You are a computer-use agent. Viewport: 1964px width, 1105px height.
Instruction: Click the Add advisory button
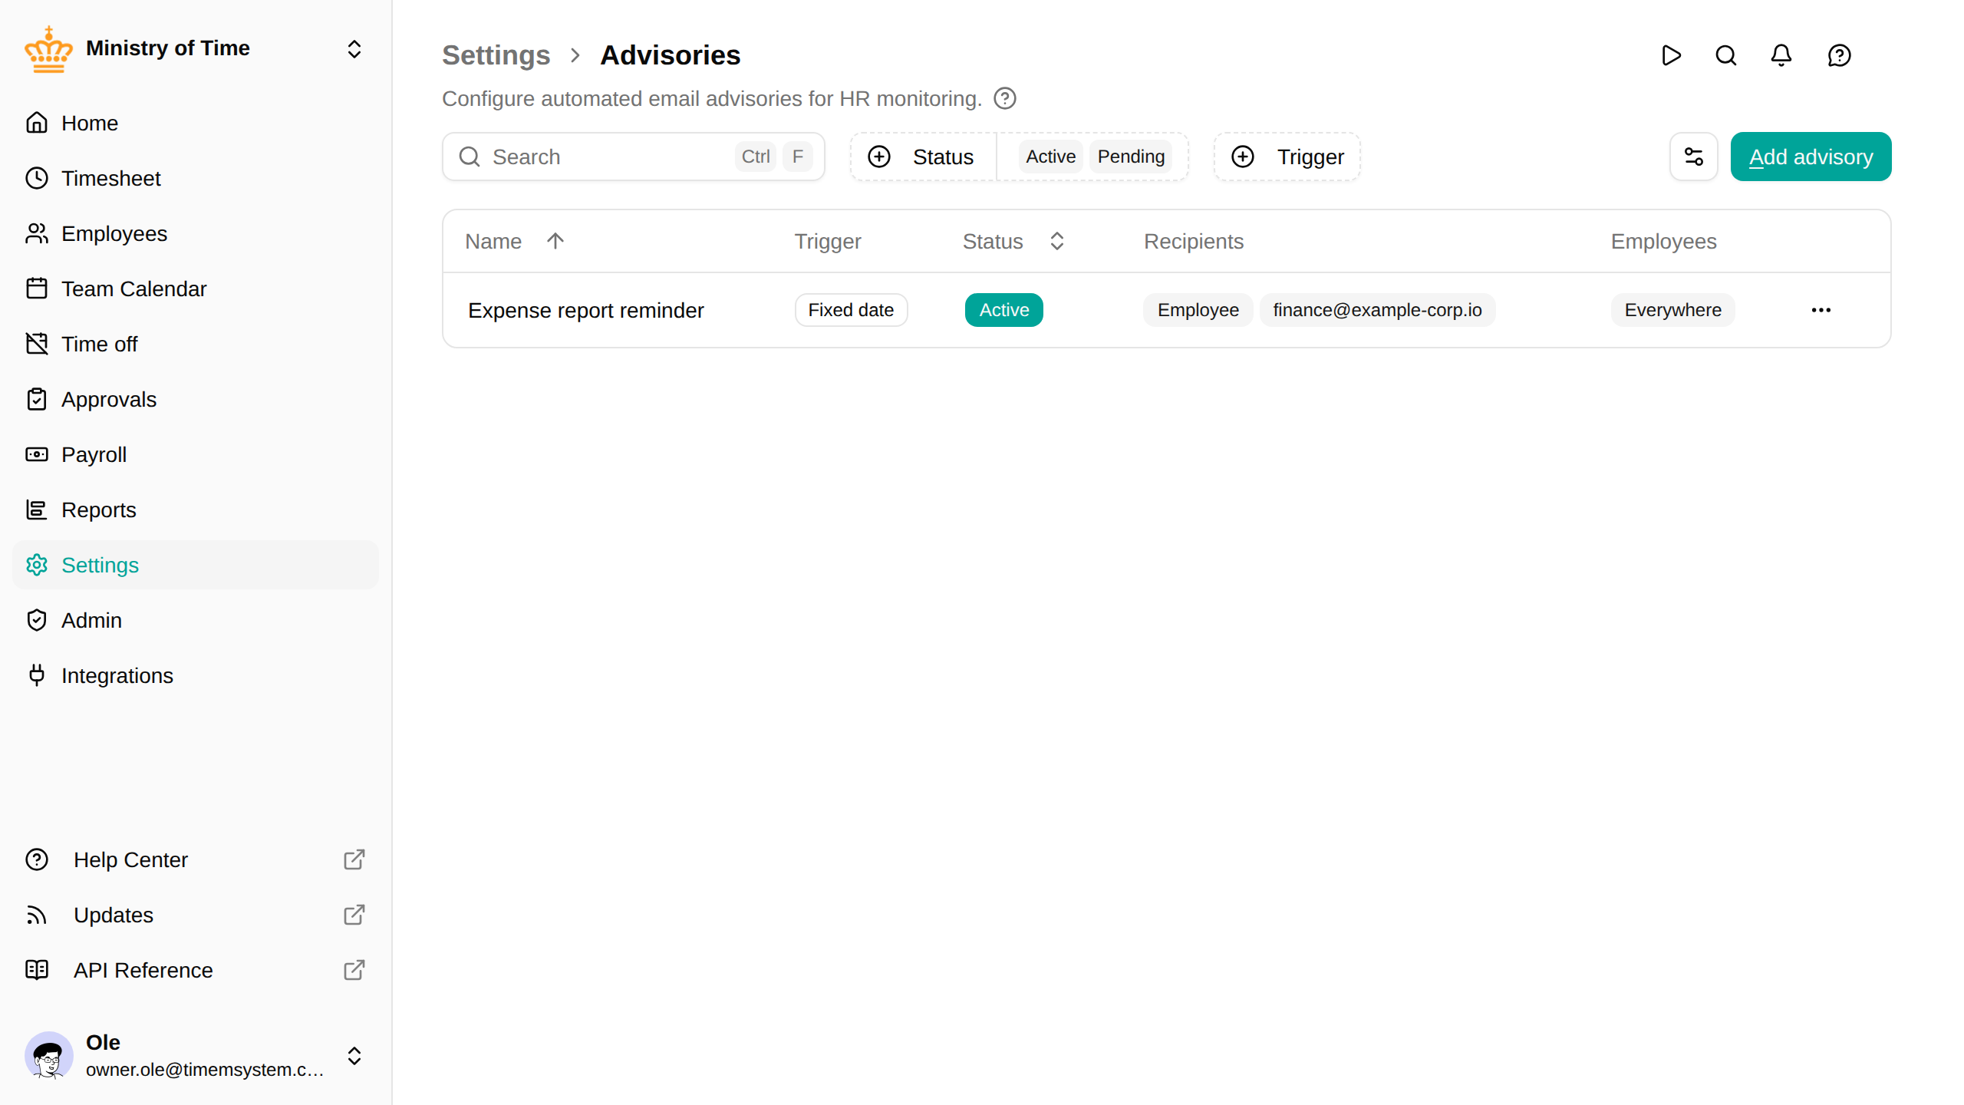pyautogui.click(x=1811, y=157)
